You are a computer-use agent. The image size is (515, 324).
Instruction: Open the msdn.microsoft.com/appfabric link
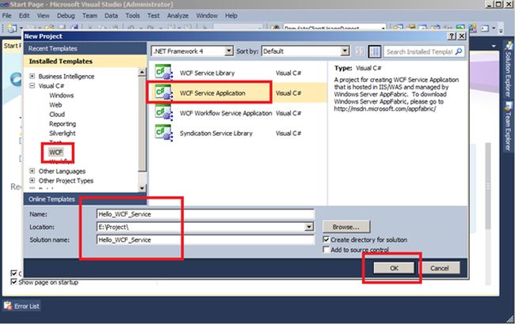[x=385, y=109]
